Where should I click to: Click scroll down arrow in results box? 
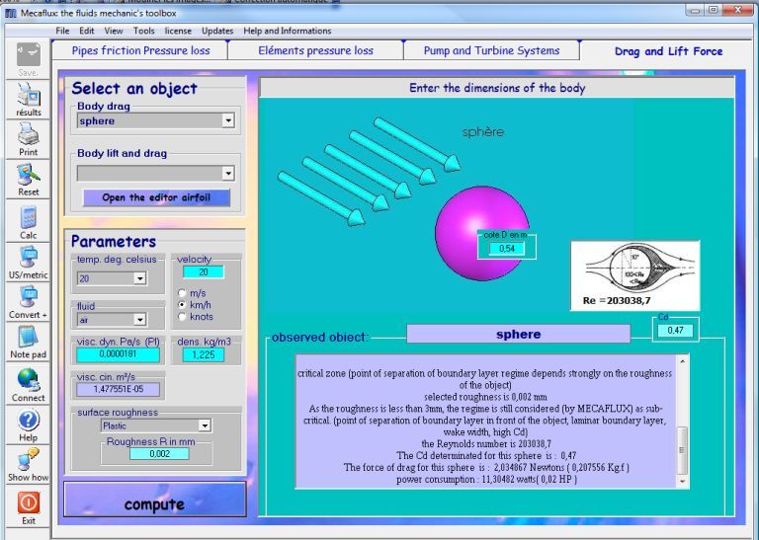click(x=682, y=481)
